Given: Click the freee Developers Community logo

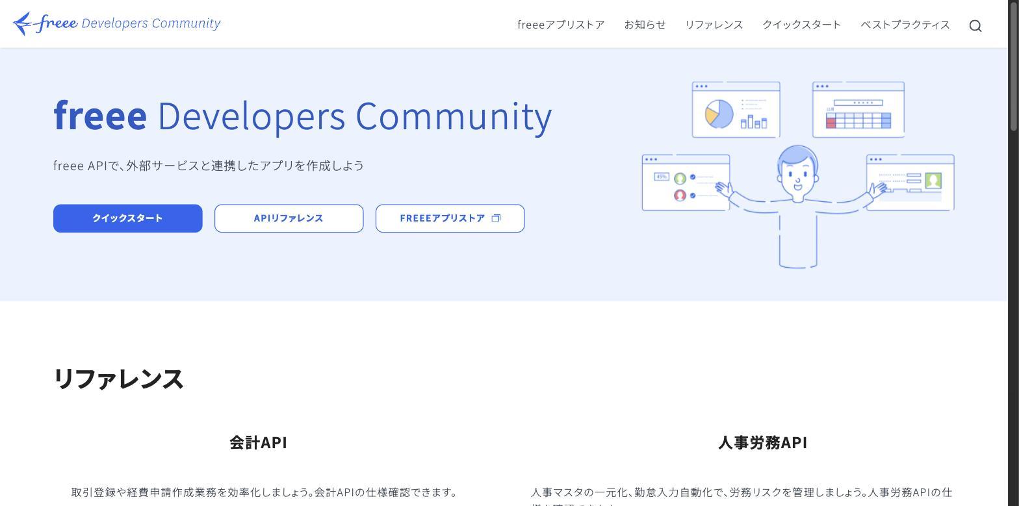Looking at the screenshot, I should [117, 23].
